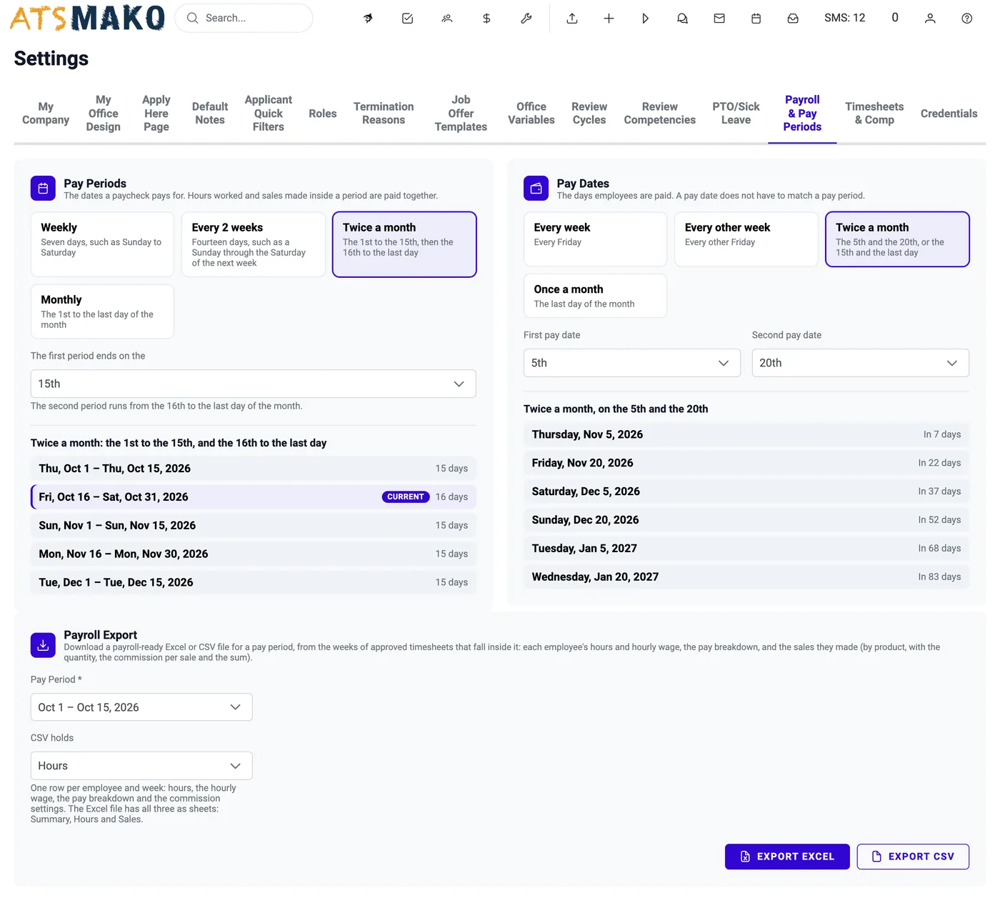Open the mail envelope icon
This screenshot has width=1000, height=898.
pyautogui.click(x=719, y=19)
